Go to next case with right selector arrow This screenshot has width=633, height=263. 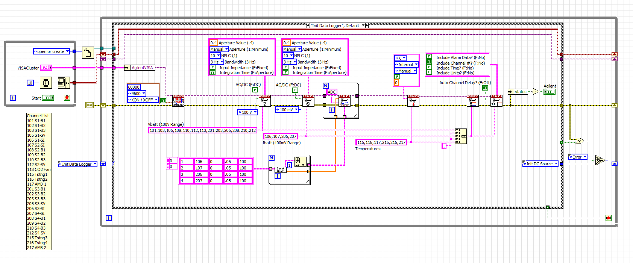click(x=367, y=26)
